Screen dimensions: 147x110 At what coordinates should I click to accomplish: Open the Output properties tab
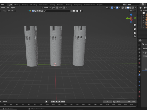[140, 52]
